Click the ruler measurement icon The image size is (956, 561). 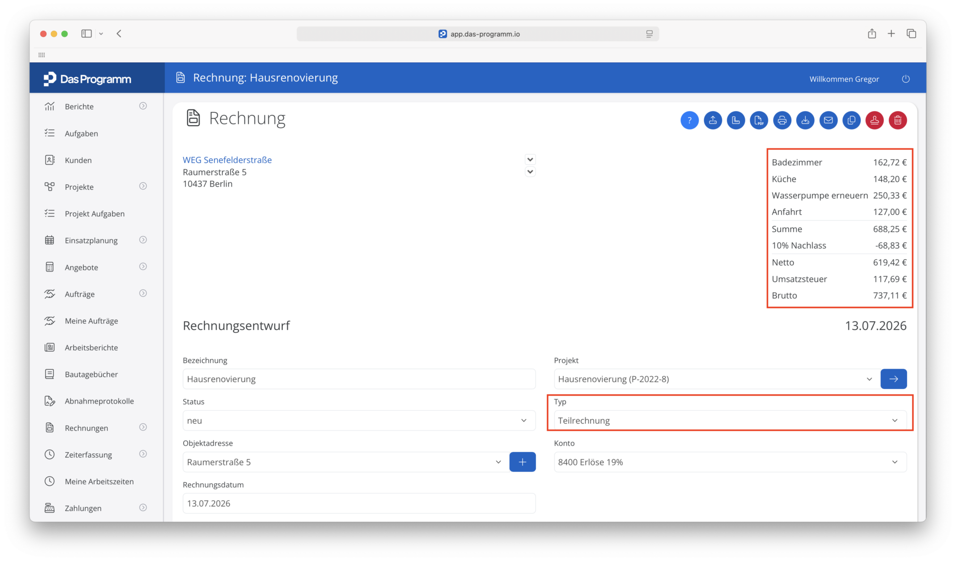735,120
